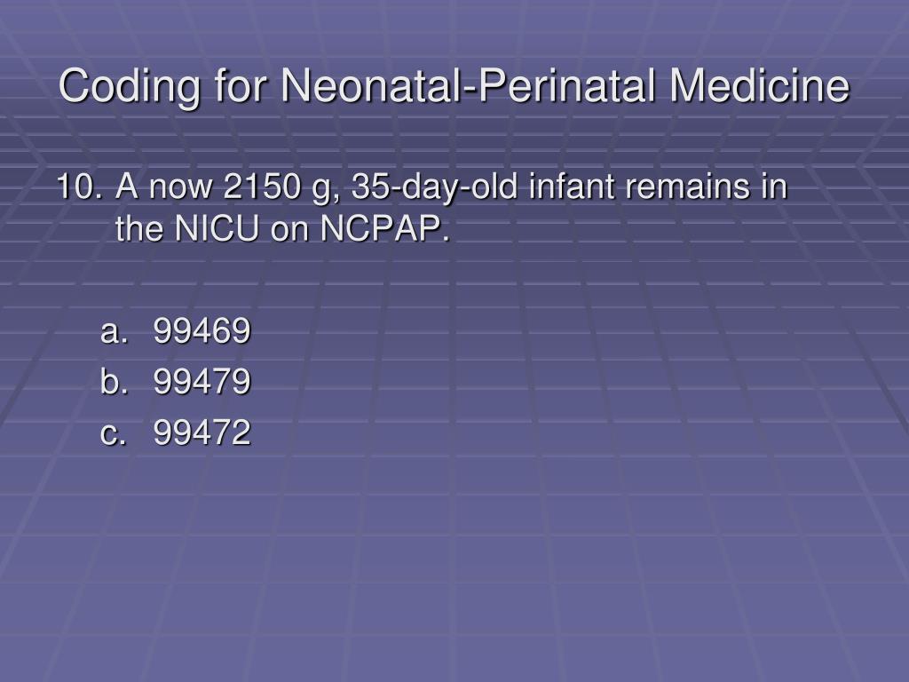Image resolution: width=909 pixels, height=682 pixels.
Task: Click the word 'Medicine' in the title
Action: (760, 85)
